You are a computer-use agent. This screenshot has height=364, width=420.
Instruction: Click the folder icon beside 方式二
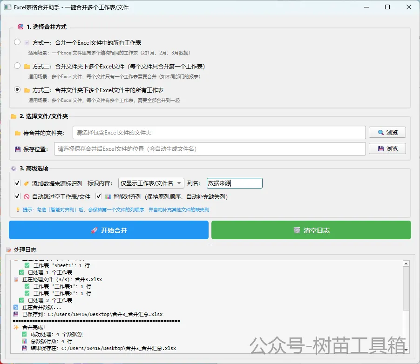click(27, 67)
